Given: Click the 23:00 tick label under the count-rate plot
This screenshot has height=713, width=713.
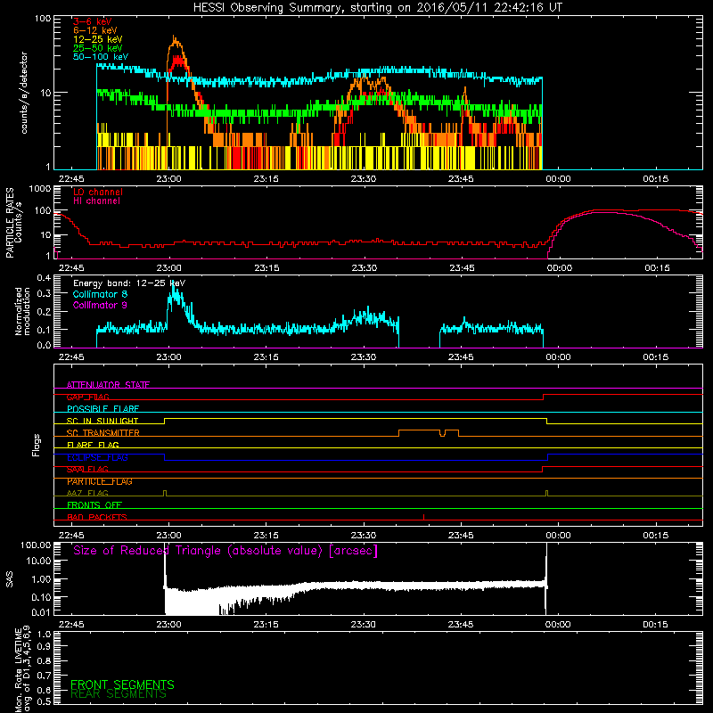Looking at the screenshot, I should 168,179.
